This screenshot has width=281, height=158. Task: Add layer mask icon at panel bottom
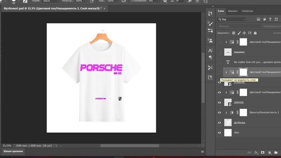point(263,152)
